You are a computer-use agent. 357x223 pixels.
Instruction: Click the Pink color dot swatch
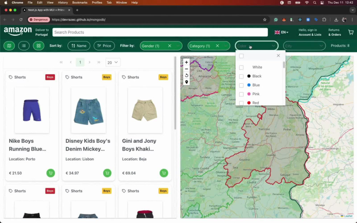[x=249, y=94]
